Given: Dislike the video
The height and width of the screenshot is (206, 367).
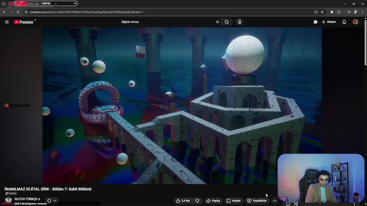Looking at the screenshot, I should pyautogui.click(x=197, y=201).
